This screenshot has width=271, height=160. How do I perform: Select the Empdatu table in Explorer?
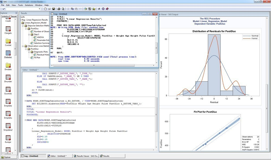tap(8, 115)
